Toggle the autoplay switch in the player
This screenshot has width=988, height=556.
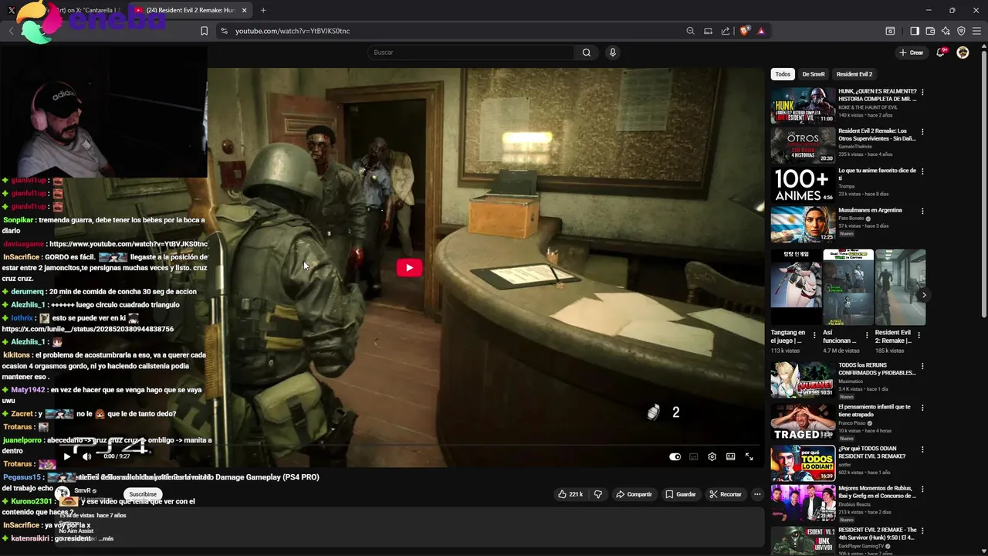(675, 456)
